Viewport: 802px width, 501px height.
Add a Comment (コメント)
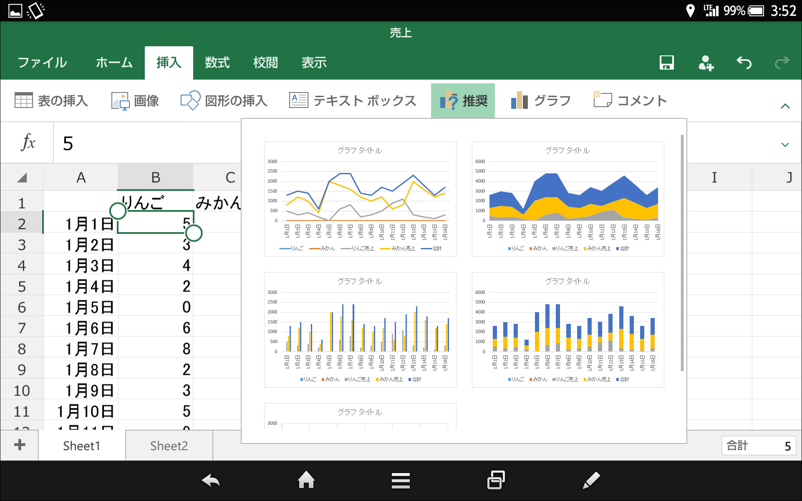(x=630, y=100)
